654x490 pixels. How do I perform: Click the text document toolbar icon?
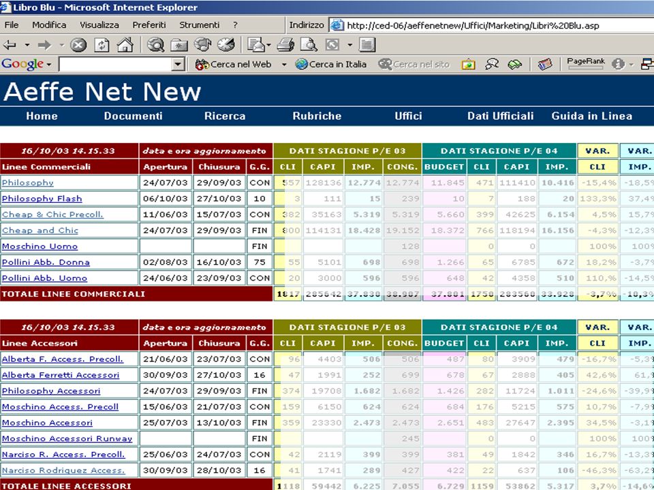click(367, 45)
